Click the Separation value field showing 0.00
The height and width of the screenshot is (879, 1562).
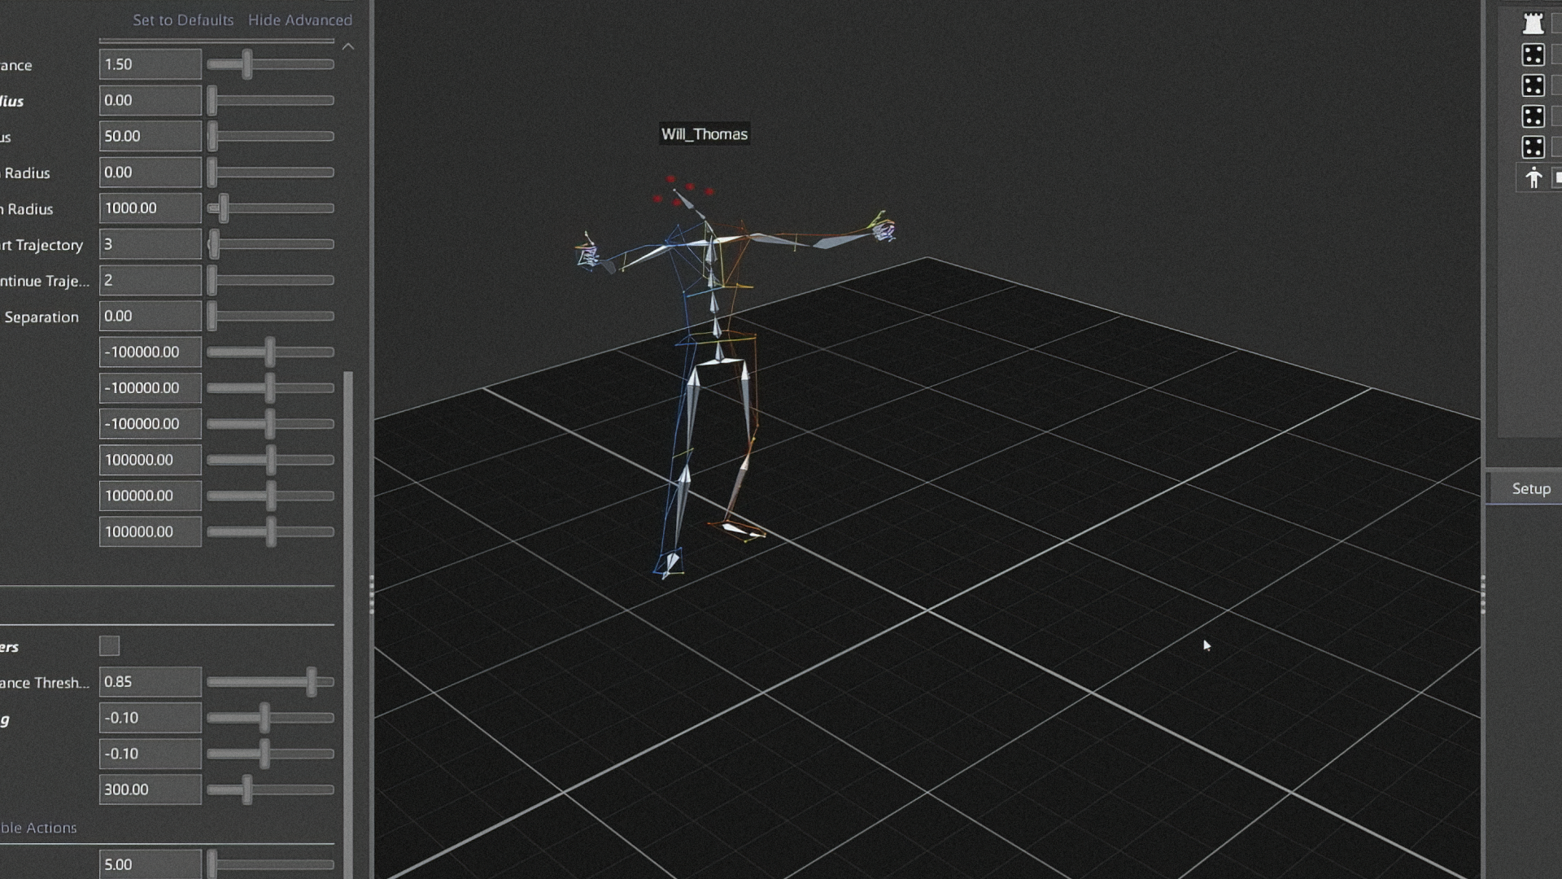tap(150, 316)
